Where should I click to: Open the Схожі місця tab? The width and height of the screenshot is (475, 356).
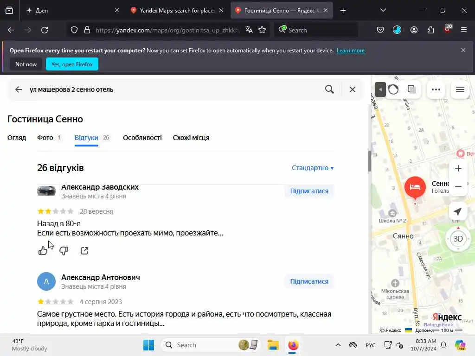pyautogui.click(x=191, y=138)
